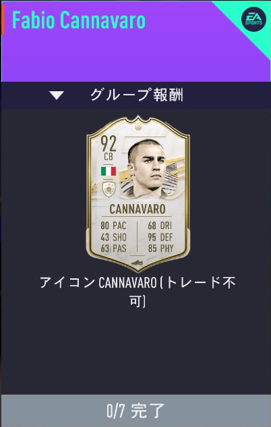Open the Cannavaro icon player card
The width and height of the screenshot is (271, 427).
(x=138, y=194)
